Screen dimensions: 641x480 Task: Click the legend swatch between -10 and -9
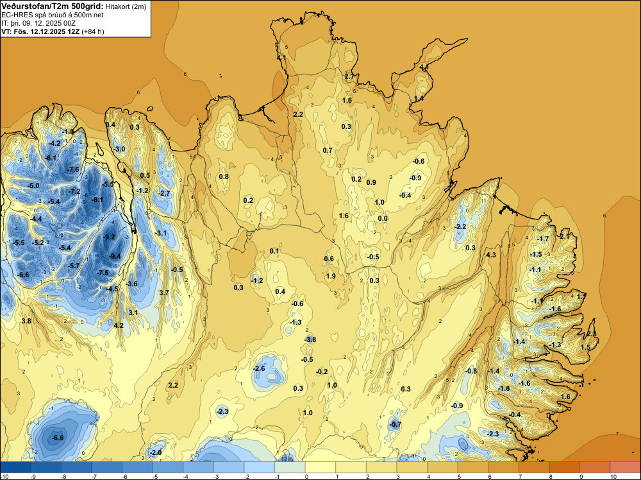click(15, 467)
